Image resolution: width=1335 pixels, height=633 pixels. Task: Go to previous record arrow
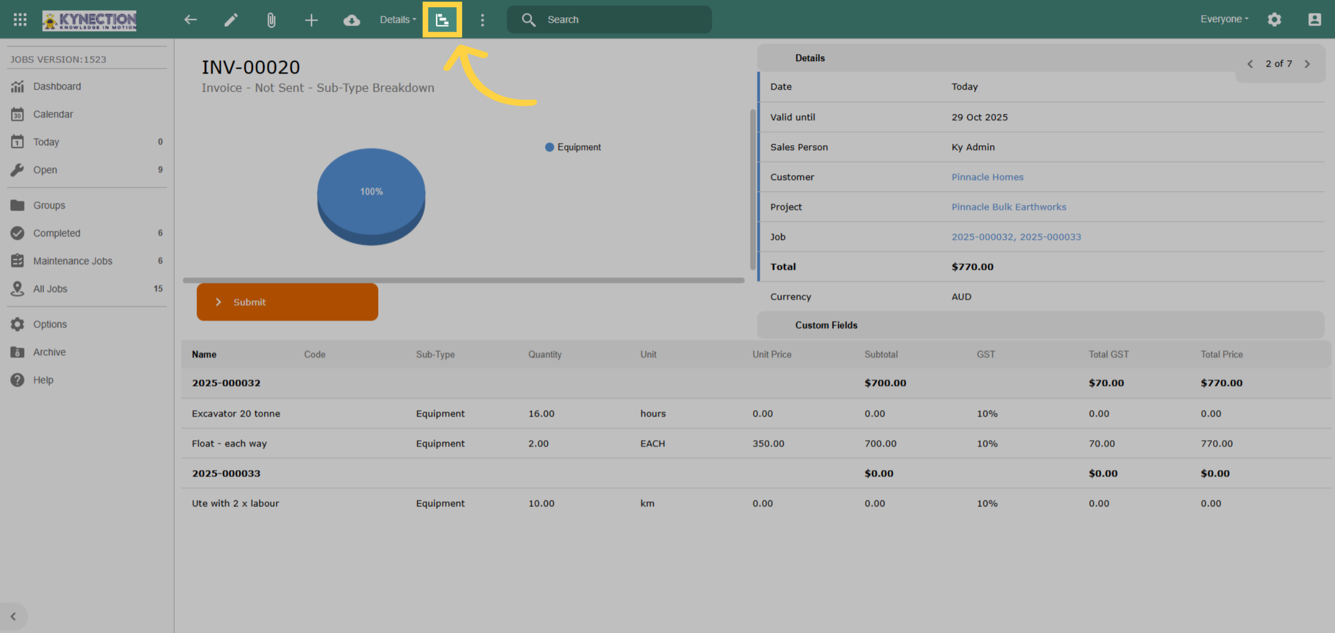1250,64
